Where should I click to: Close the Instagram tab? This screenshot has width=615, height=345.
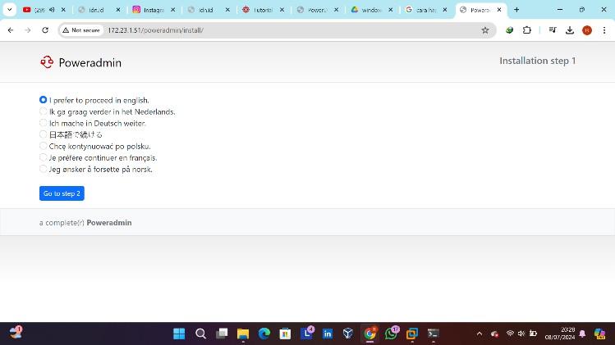click(x=173, y=10)
